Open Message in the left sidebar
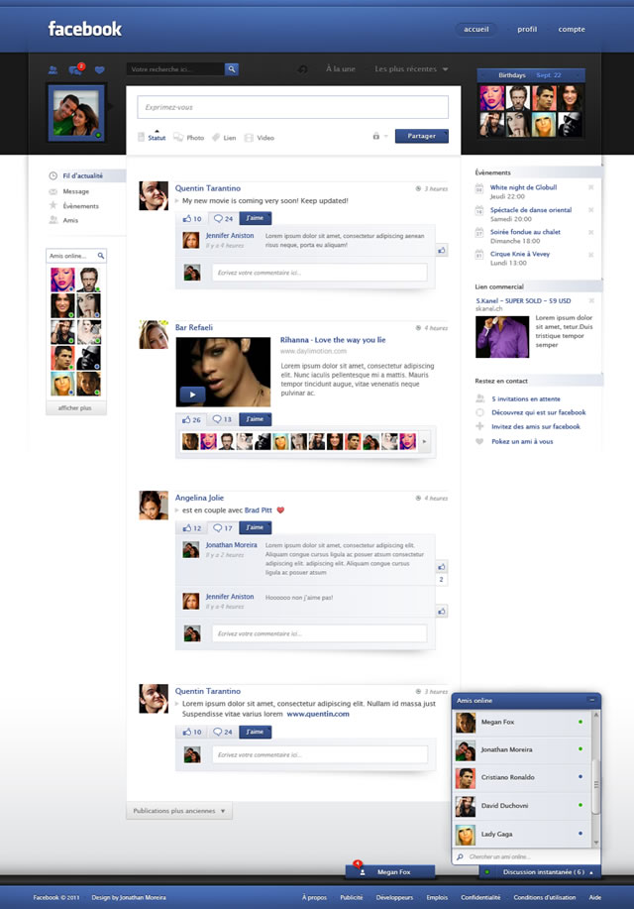 [x=75, y=191]
